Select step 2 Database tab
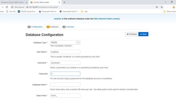 pos(53,27)
